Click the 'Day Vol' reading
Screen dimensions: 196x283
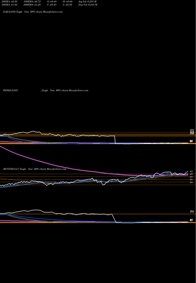coord(88,5)
